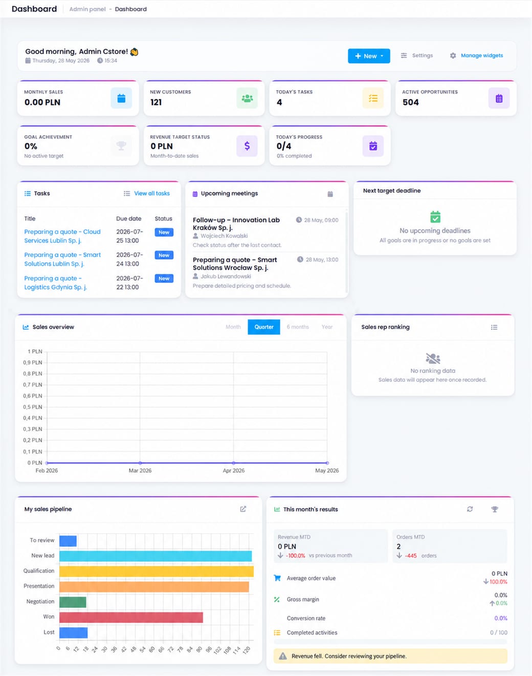This screenshot has width=532, height=676.
Task: Click the Monthly Sales calendar icon
Action: point(121,98)
